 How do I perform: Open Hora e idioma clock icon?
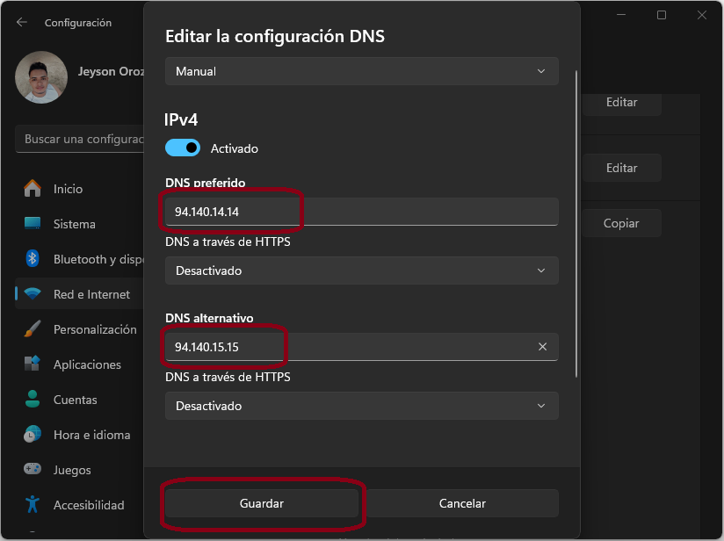click(33, 435)
